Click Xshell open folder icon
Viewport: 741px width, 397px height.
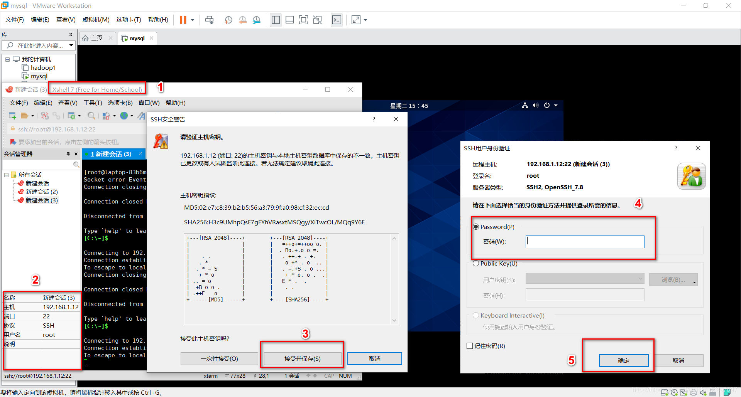coord(25,116)
